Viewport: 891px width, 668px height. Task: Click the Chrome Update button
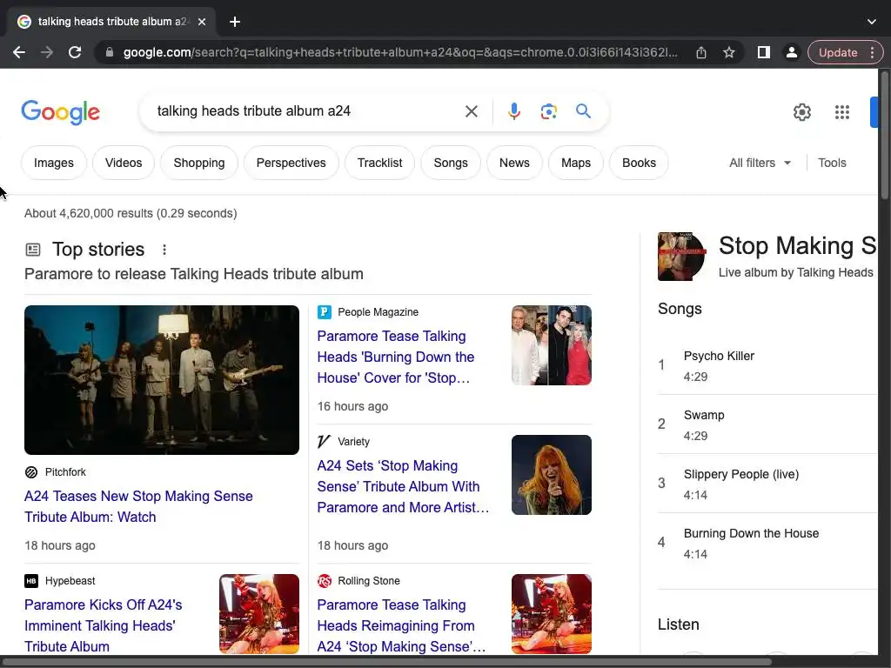pyautogui.click(x=838, y=52)
